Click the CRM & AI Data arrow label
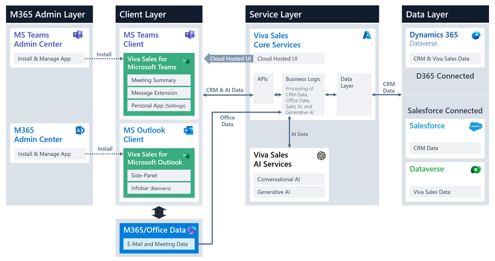The image size is (495, 261). pyautogui.click(x=225, y=90)
